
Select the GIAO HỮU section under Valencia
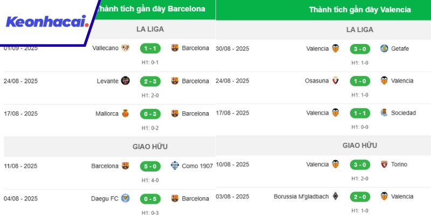pos(360,145)
